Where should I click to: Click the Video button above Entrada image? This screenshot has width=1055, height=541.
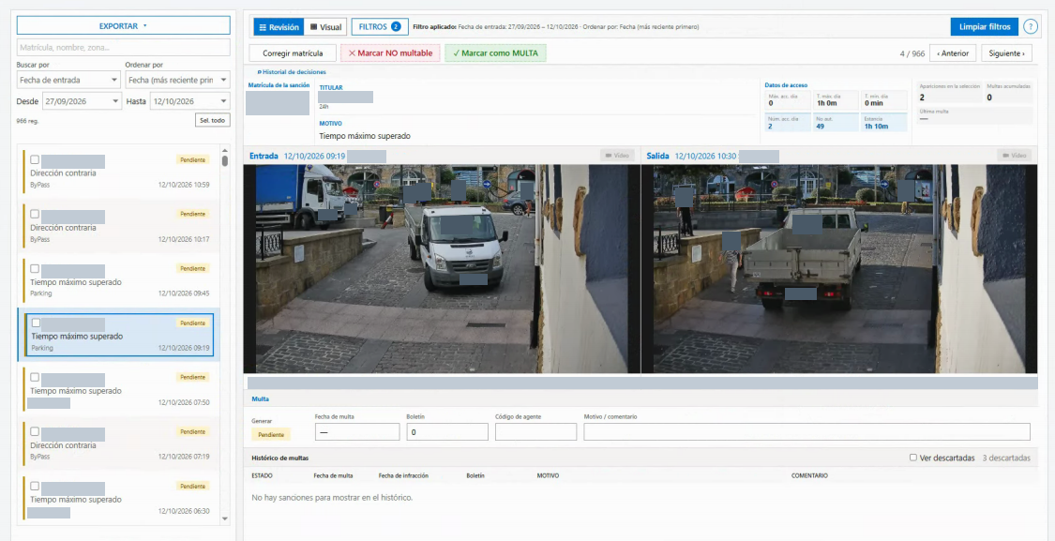point(617,156)
